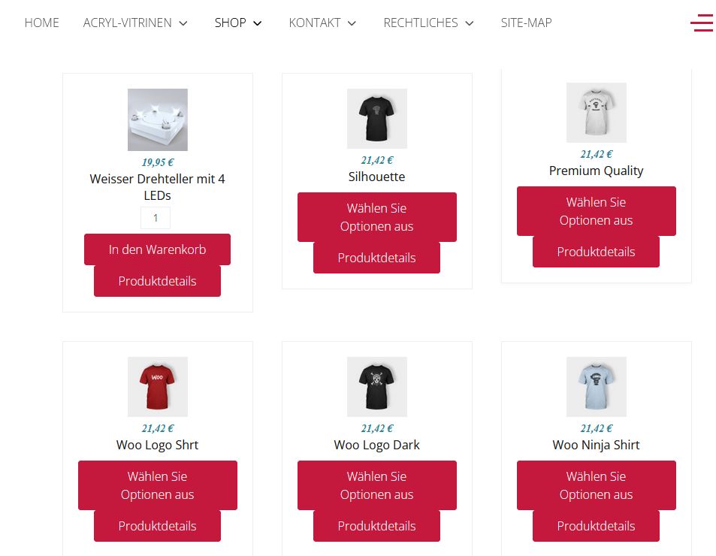Select options for Woo Logo Dark
The height and width of the screenshot is (556, 716).
click(376, 485)
